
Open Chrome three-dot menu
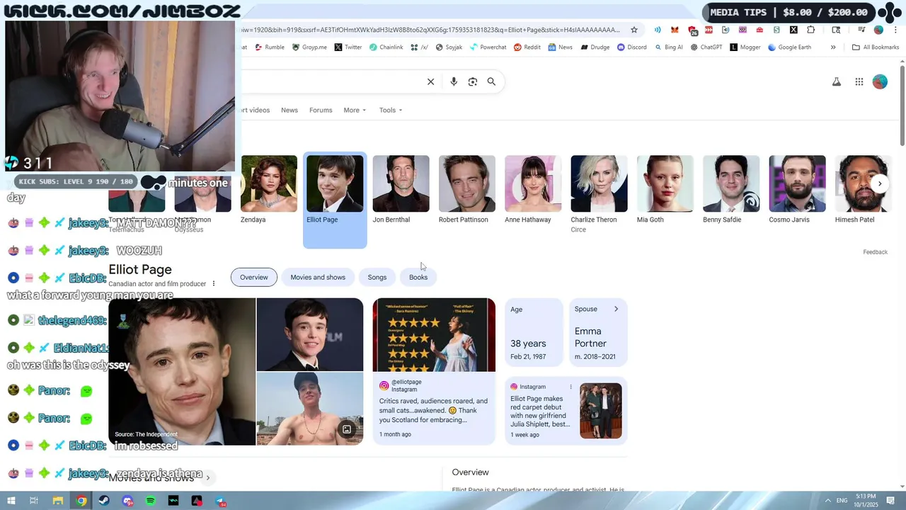coord(895,30)
